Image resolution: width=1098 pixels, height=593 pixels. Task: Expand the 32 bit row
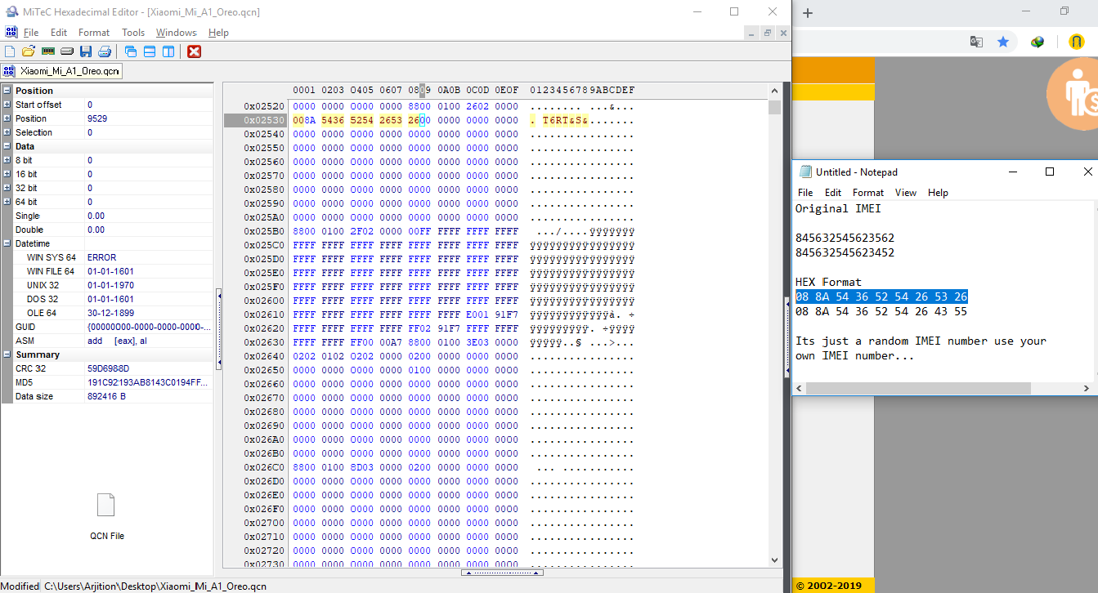click(7, 188)
